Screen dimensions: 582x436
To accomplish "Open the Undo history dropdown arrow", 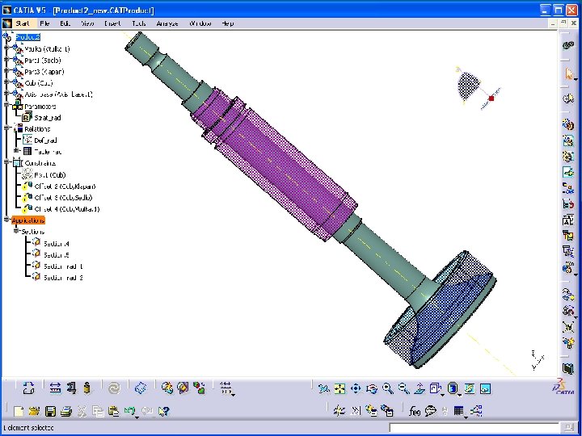I will [137, 417].
